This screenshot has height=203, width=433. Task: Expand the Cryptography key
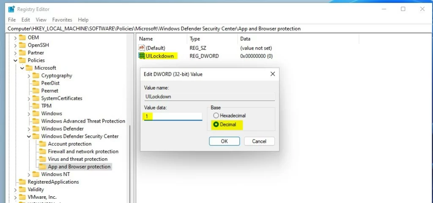pos(29,75)
